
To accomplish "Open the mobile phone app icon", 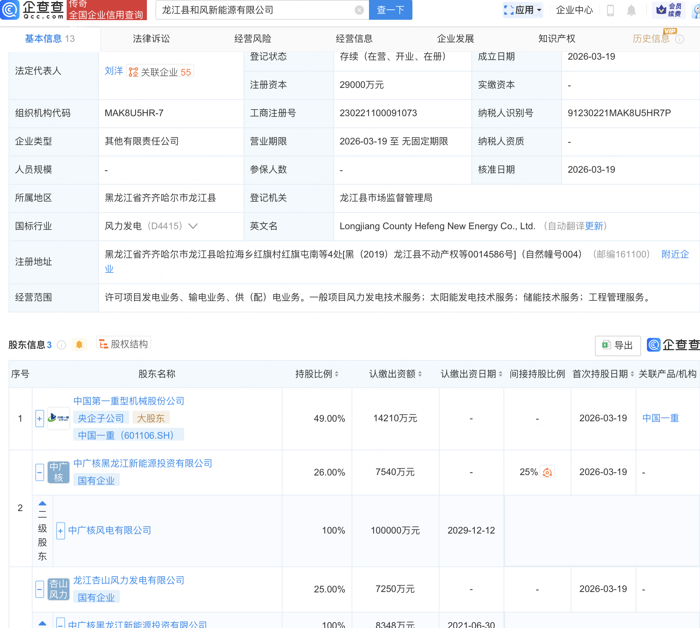I will (610, 10).
